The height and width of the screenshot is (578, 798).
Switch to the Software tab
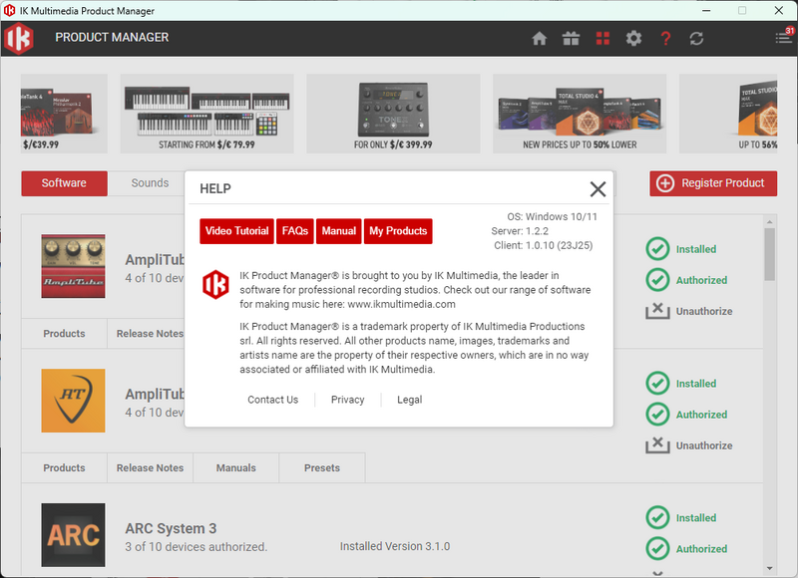[64, 183]
